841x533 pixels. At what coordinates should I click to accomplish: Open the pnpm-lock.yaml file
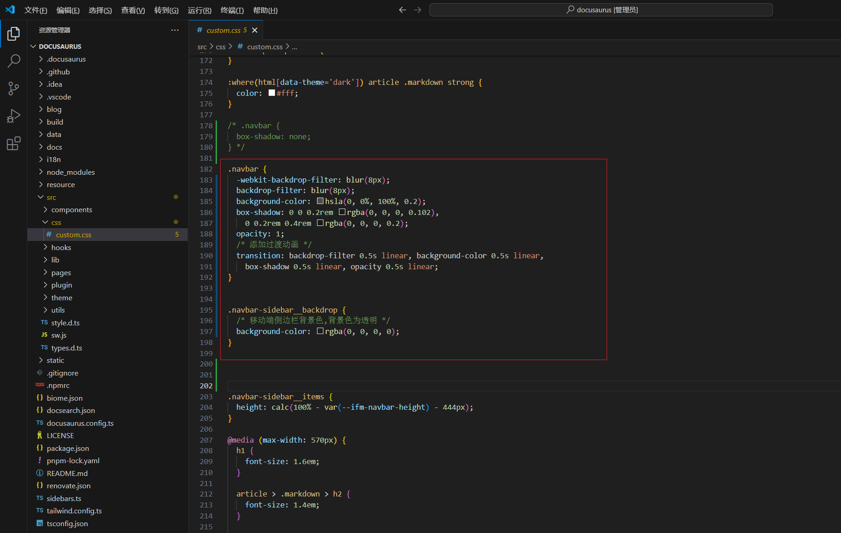tap(73, 460)
